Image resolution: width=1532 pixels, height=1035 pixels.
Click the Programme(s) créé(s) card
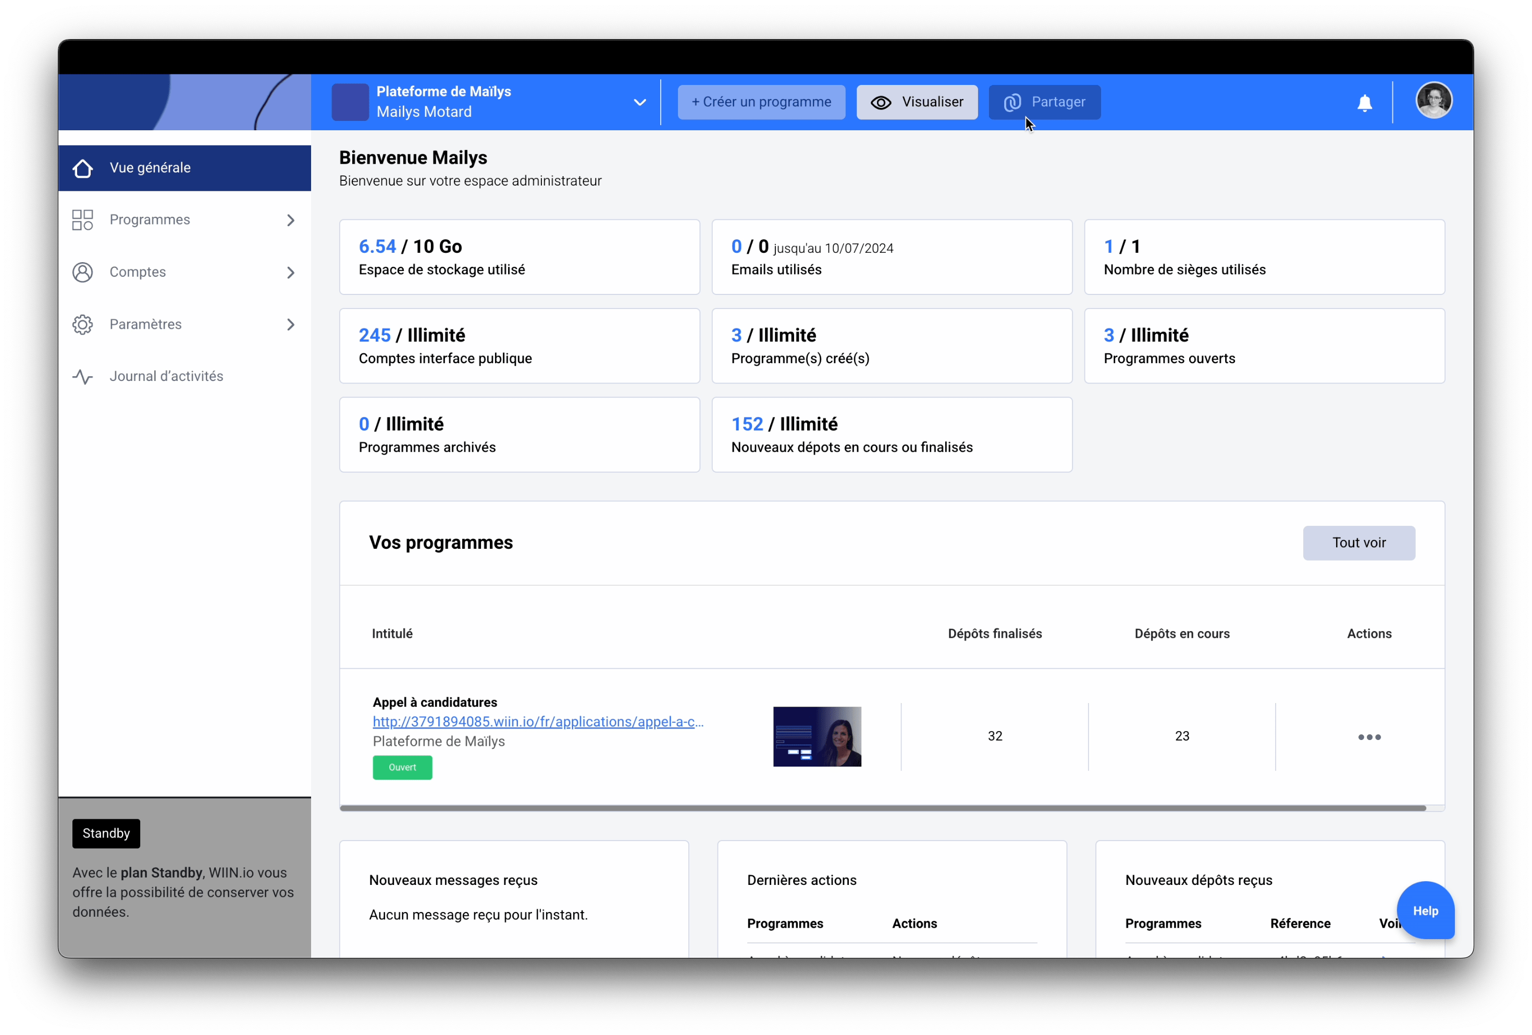[x=892, y=346]
